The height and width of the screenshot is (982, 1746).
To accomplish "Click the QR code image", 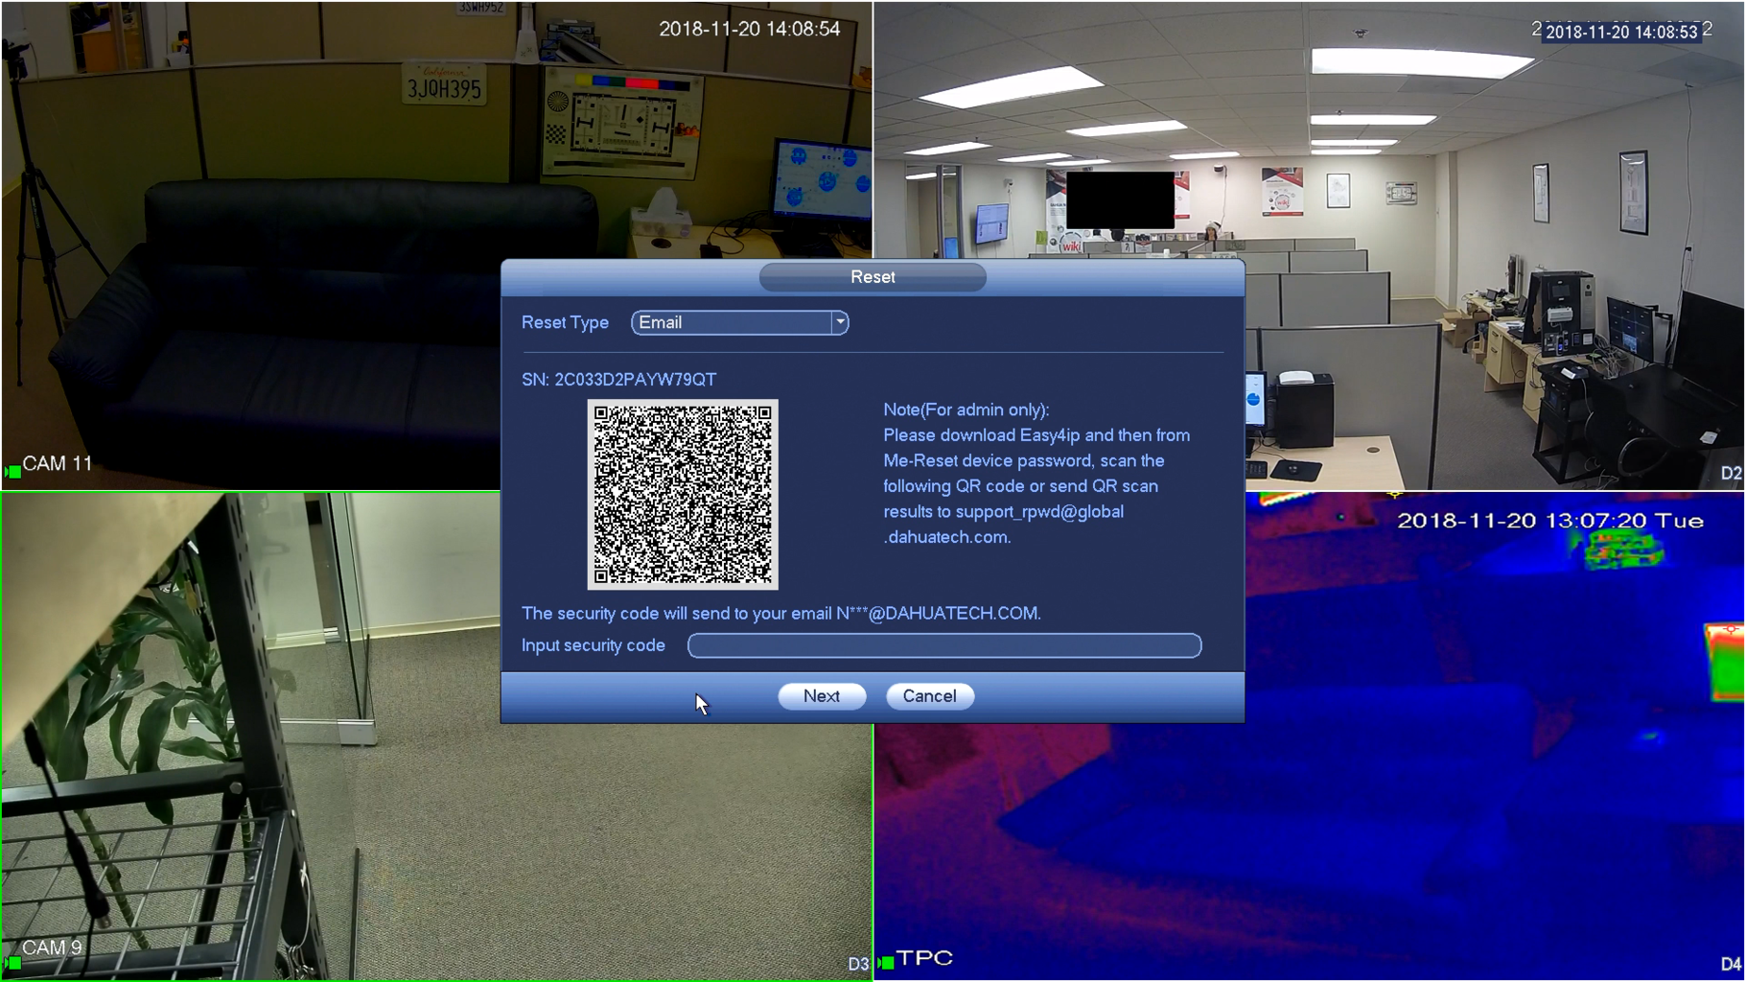I will point(683,494).
